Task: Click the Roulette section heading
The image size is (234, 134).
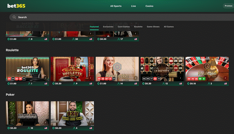Action: [x=12, y=50]
